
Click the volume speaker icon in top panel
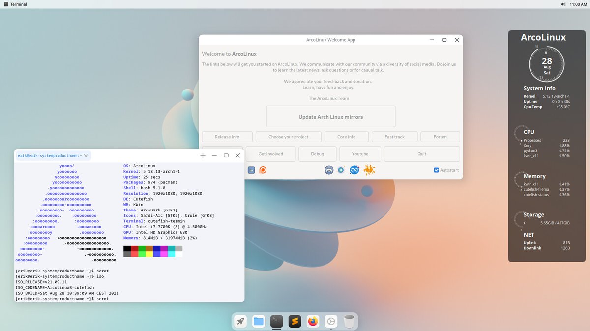tap(562, 4)
